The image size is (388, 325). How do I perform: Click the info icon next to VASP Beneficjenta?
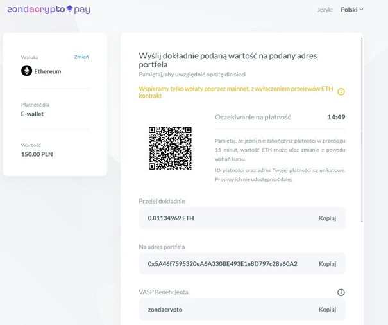coord(341,292)
